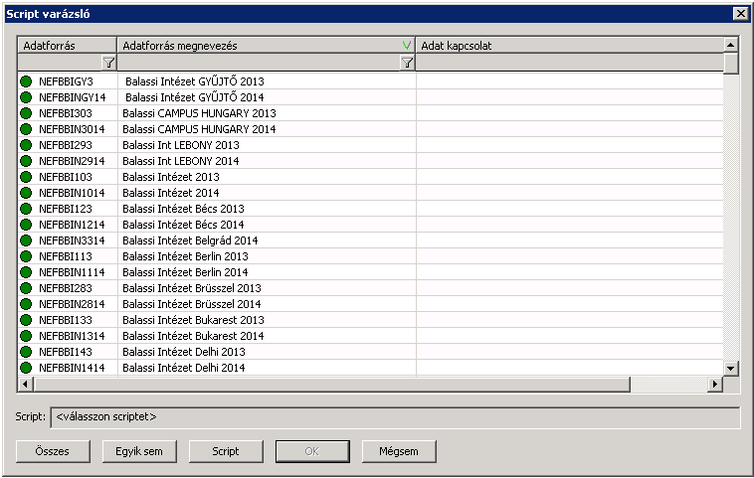Screen dimensions: 754x478
Task: Select row Balassi Intézet Berlin 2013
Action: pos(371,256)
